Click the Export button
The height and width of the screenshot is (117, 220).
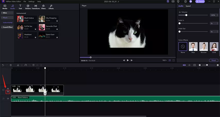[200, 2]
